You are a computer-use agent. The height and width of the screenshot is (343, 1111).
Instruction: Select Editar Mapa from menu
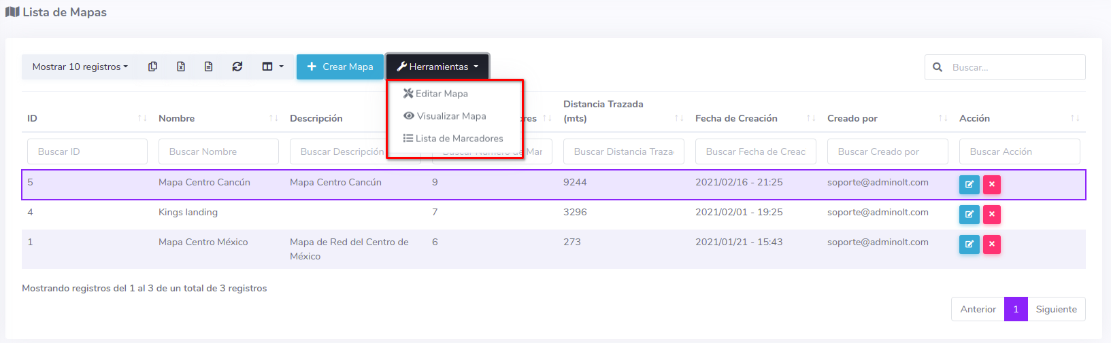tap(442, 94)
